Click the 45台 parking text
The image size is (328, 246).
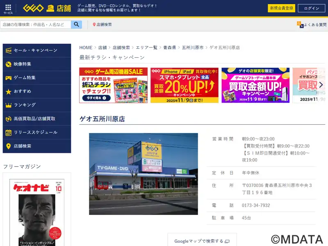pos(246,218)
